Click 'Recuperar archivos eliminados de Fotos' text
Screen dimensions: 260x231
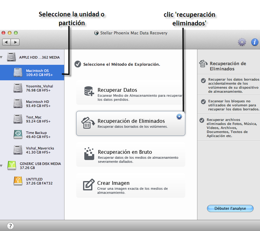tap(232, 128)
